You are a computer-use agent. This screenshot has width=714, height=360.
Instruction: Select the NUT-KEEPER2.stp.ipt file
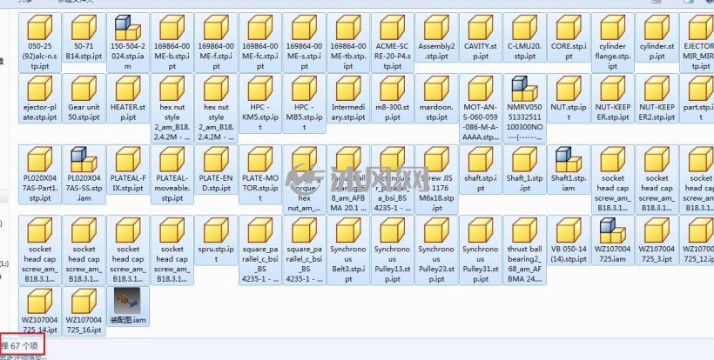657,98
